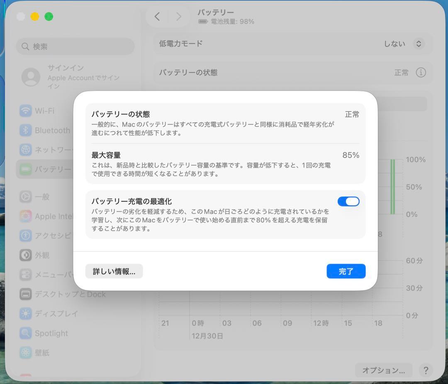
Task: Click the forward navigation chevron
Action: click(x=178, y=17)
